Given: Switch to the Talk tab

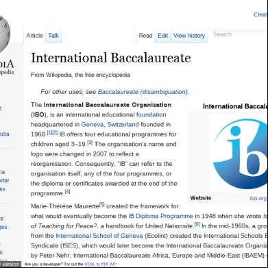Looking at the screenshot, I should coord(53,36).
